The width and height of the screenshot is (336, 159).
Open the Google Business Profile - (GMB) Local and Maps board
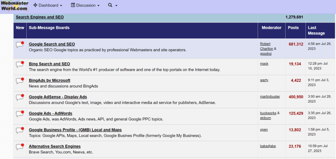click(75, 130)
